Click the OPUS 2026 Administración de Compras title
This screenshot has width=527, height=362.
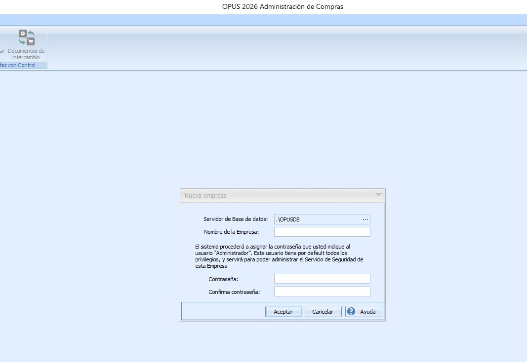coord(283,7)
